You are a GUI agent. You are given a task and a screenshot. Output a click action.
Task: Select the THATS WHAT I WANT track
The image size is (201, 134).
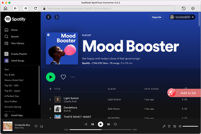(x=78, y=117)
